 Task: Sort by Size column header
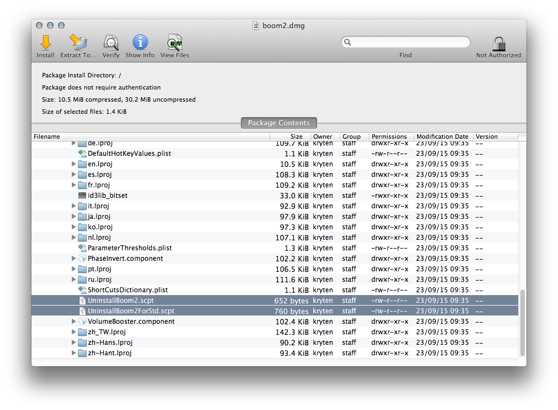point(291,136)
